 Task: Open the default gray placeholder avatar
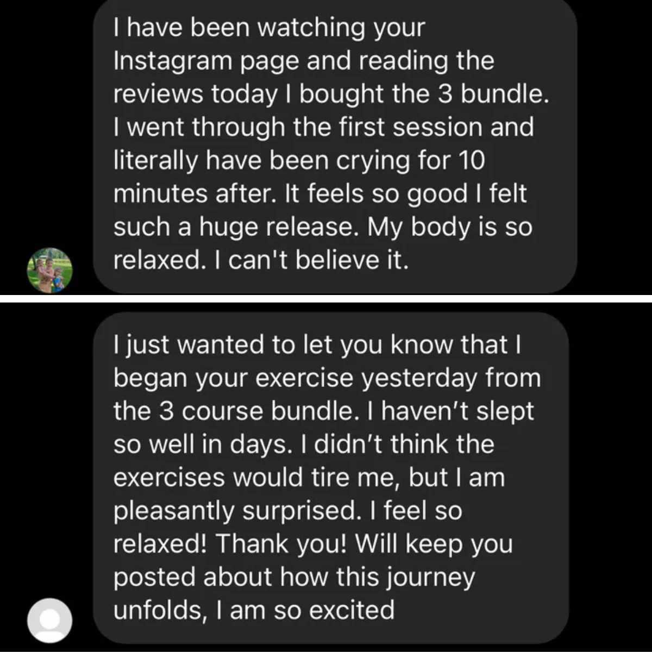point(49,620)
